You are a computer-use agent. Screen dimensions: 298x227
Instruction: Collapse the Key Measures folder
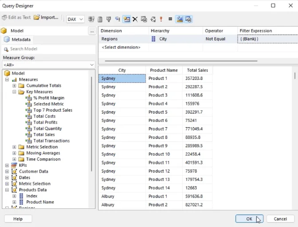[14, 92]
